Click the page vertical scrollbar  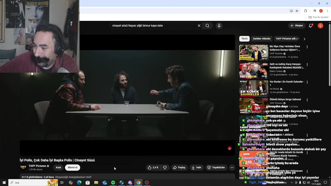click(x=330, y=55)
